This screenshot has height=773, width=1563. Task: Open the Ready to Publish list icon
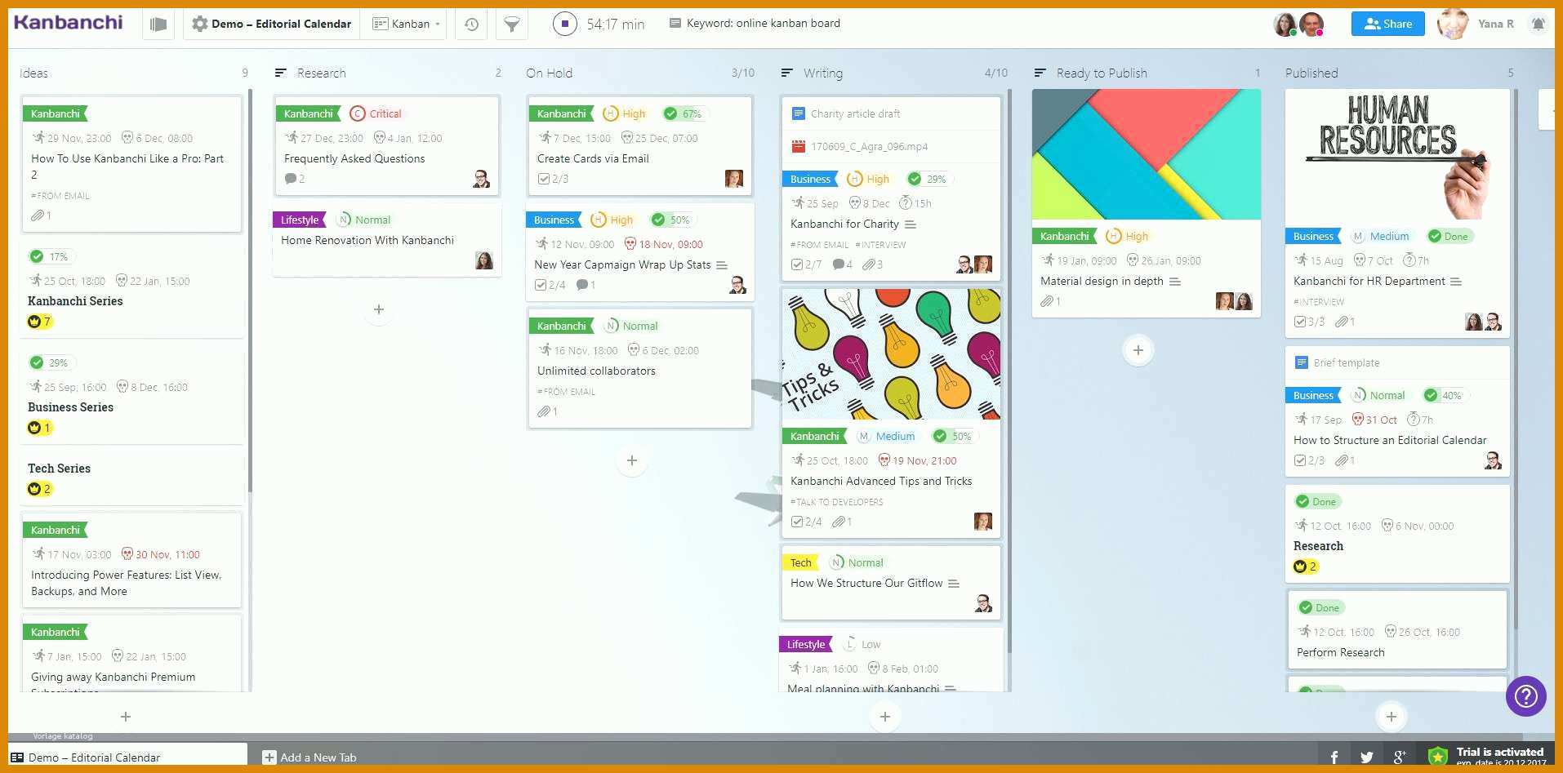pyautogui.click(x=1040, y=73)
